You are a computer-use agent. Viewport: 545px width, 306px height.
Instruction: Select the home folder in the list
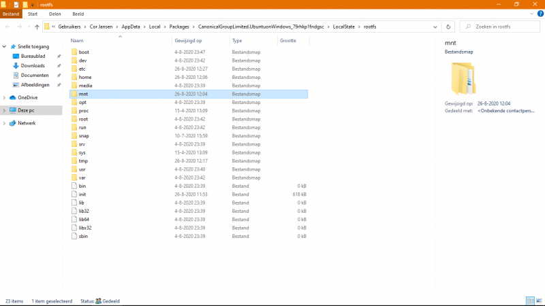point(84,78)
